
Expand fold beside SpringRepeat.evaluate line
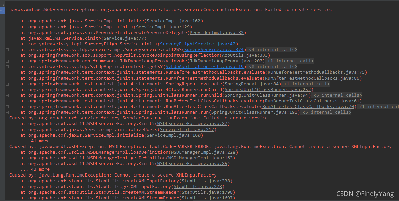[x=7, y=84]
